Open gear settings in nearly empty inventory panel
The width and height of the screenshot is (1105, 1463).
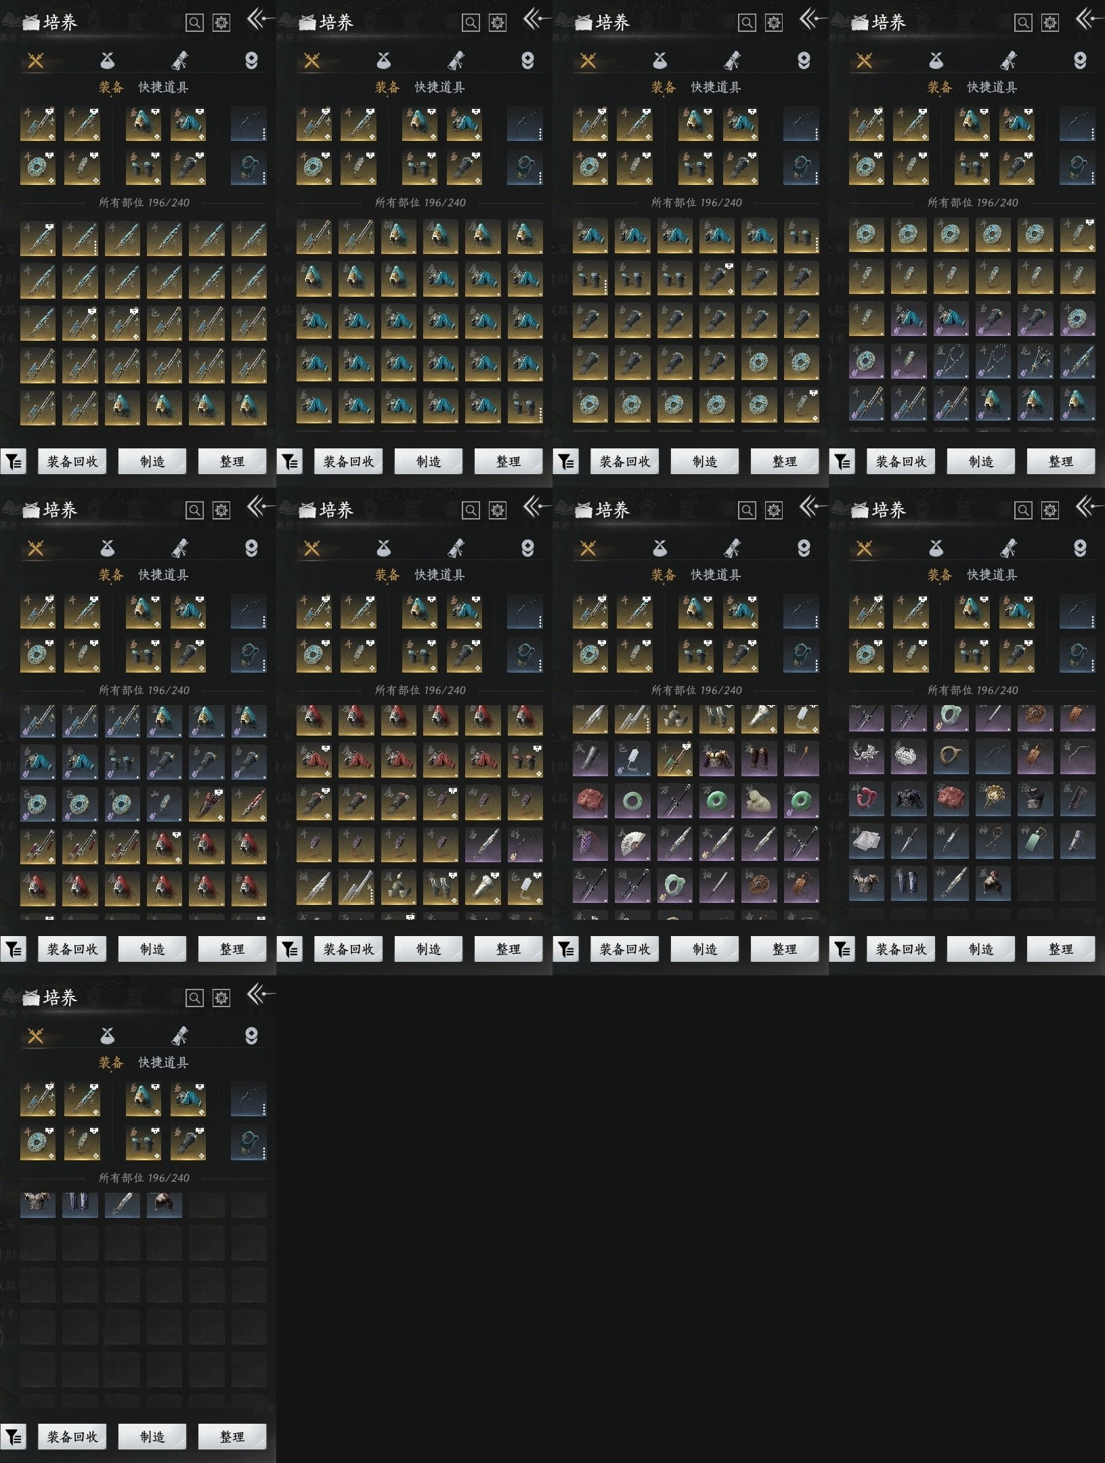click(221, 998)
